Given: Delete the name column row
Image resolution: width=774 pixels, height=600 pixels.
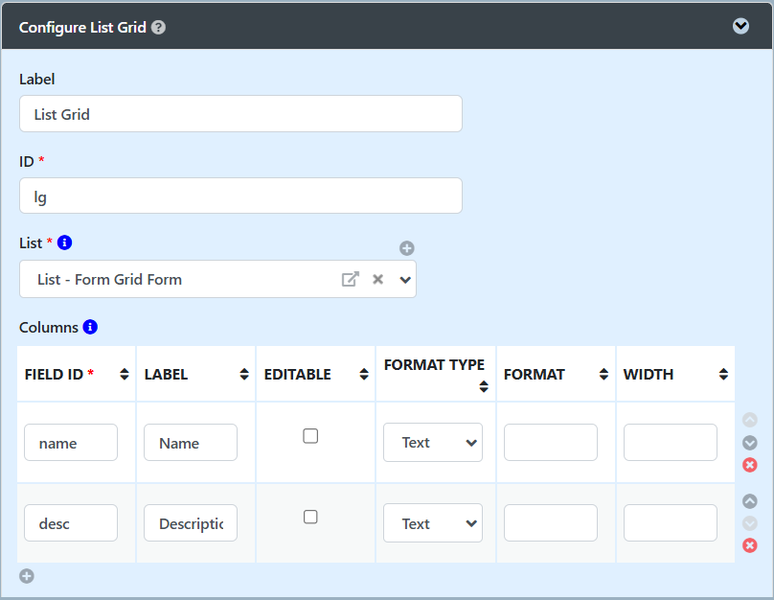Looking at the screenshot, I should [750, 465].
